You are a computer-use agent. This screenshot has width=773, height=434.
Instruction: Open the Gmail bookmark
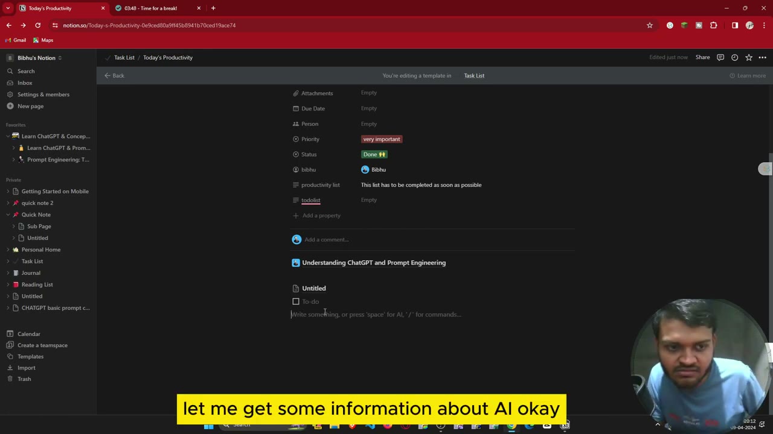(16, 40)
